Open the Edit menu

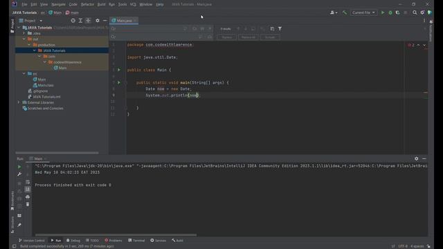(34, 4)
